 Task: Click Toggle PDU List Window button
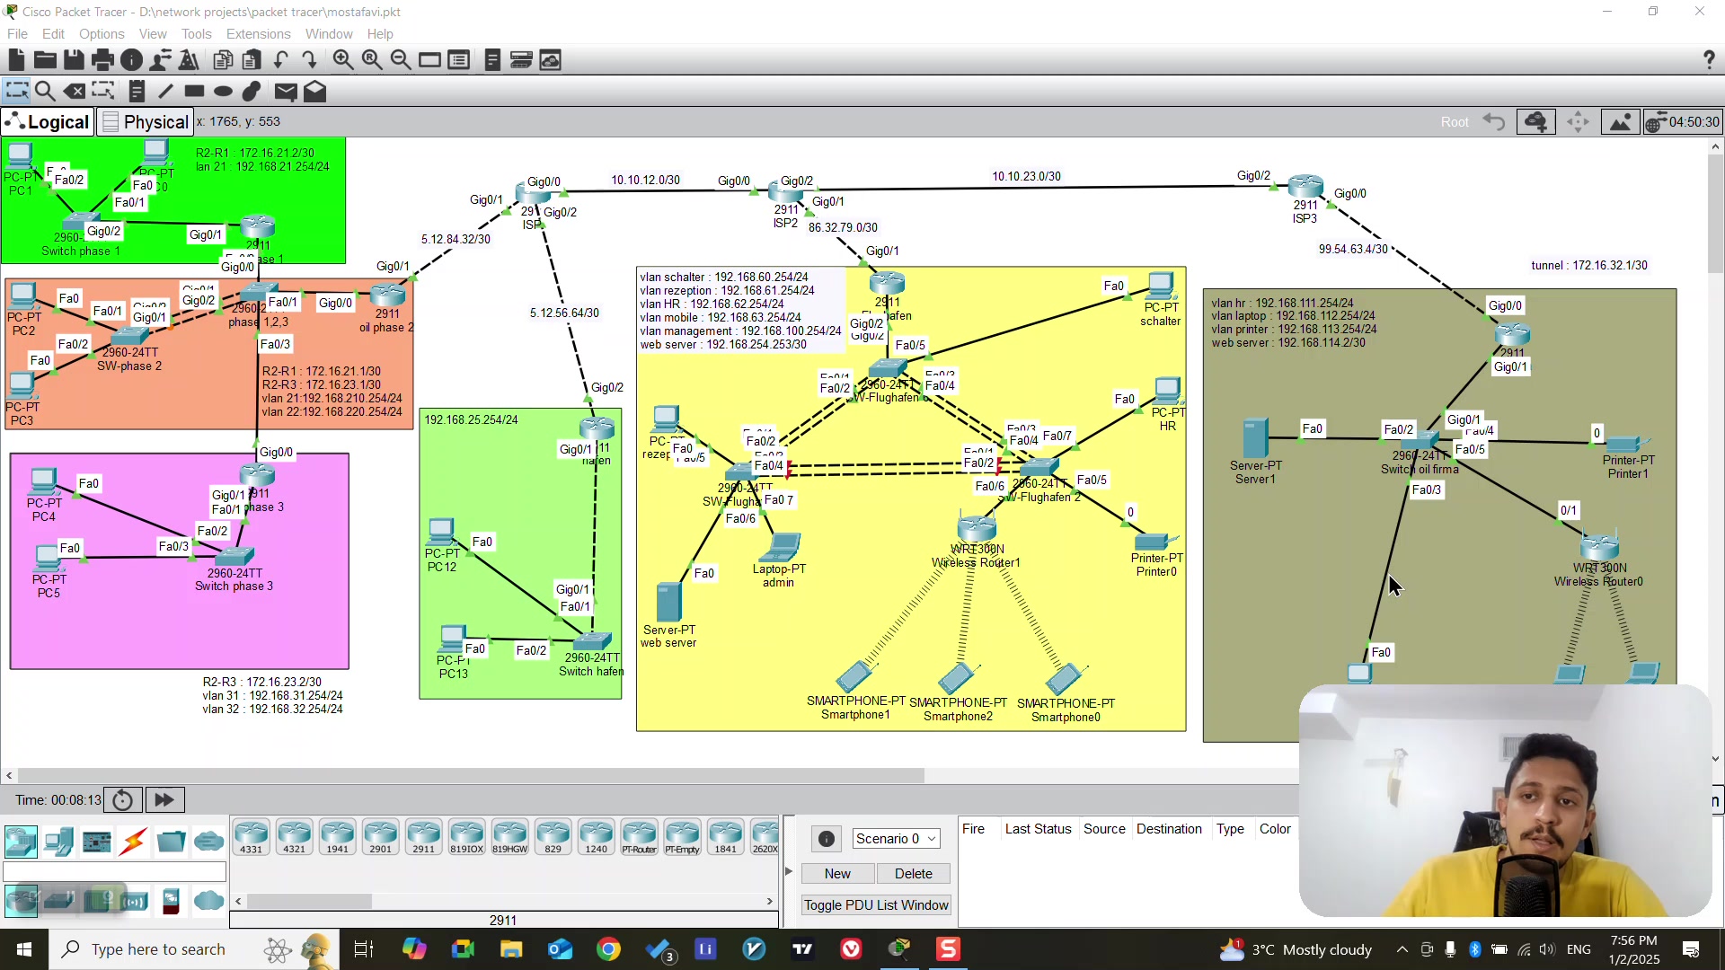(x=876, y=905)
